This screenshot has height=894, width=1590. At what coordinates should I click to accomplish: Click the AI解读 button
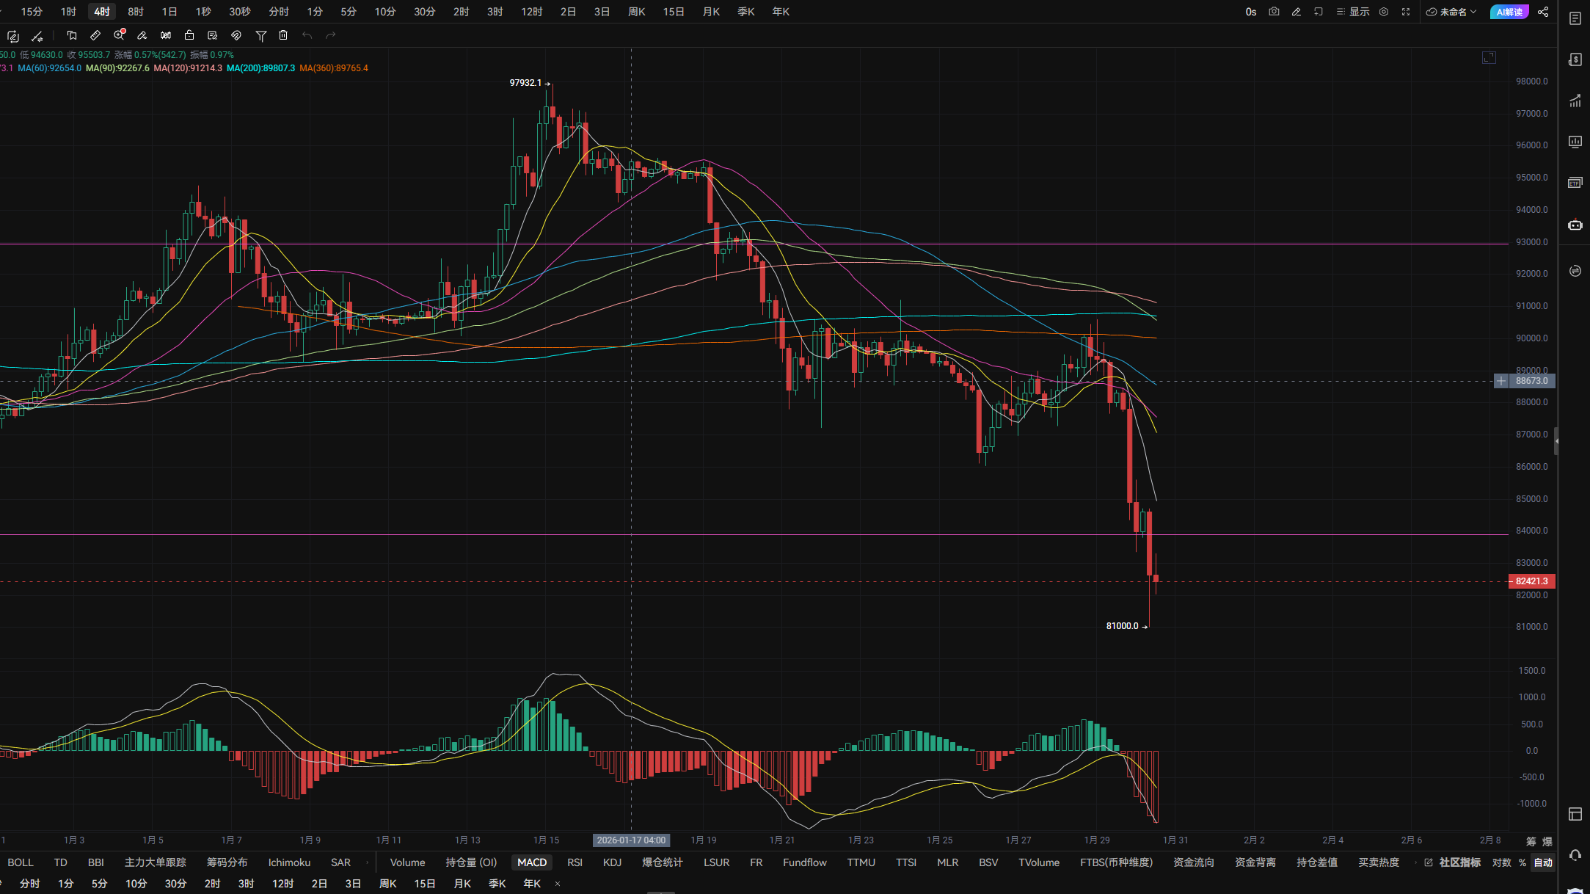tap(1509, 12)
